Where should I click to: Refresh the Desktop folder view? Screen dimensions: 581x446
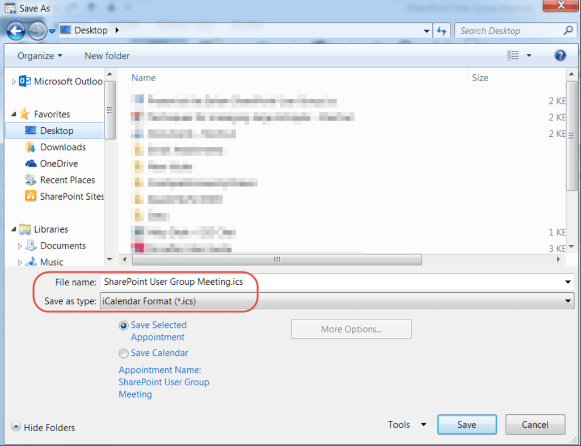[x=442, y=31]
